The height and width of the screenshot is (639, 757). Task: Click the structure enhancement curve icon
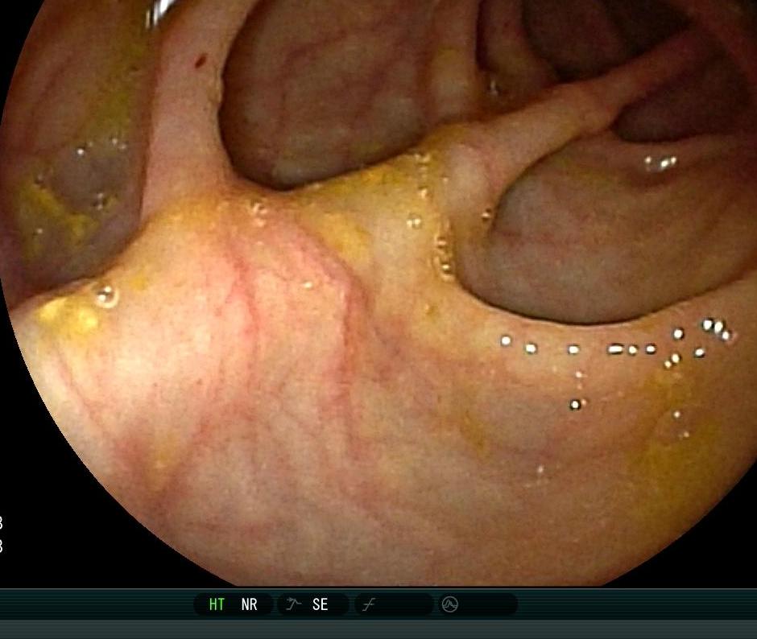[293, 604]
